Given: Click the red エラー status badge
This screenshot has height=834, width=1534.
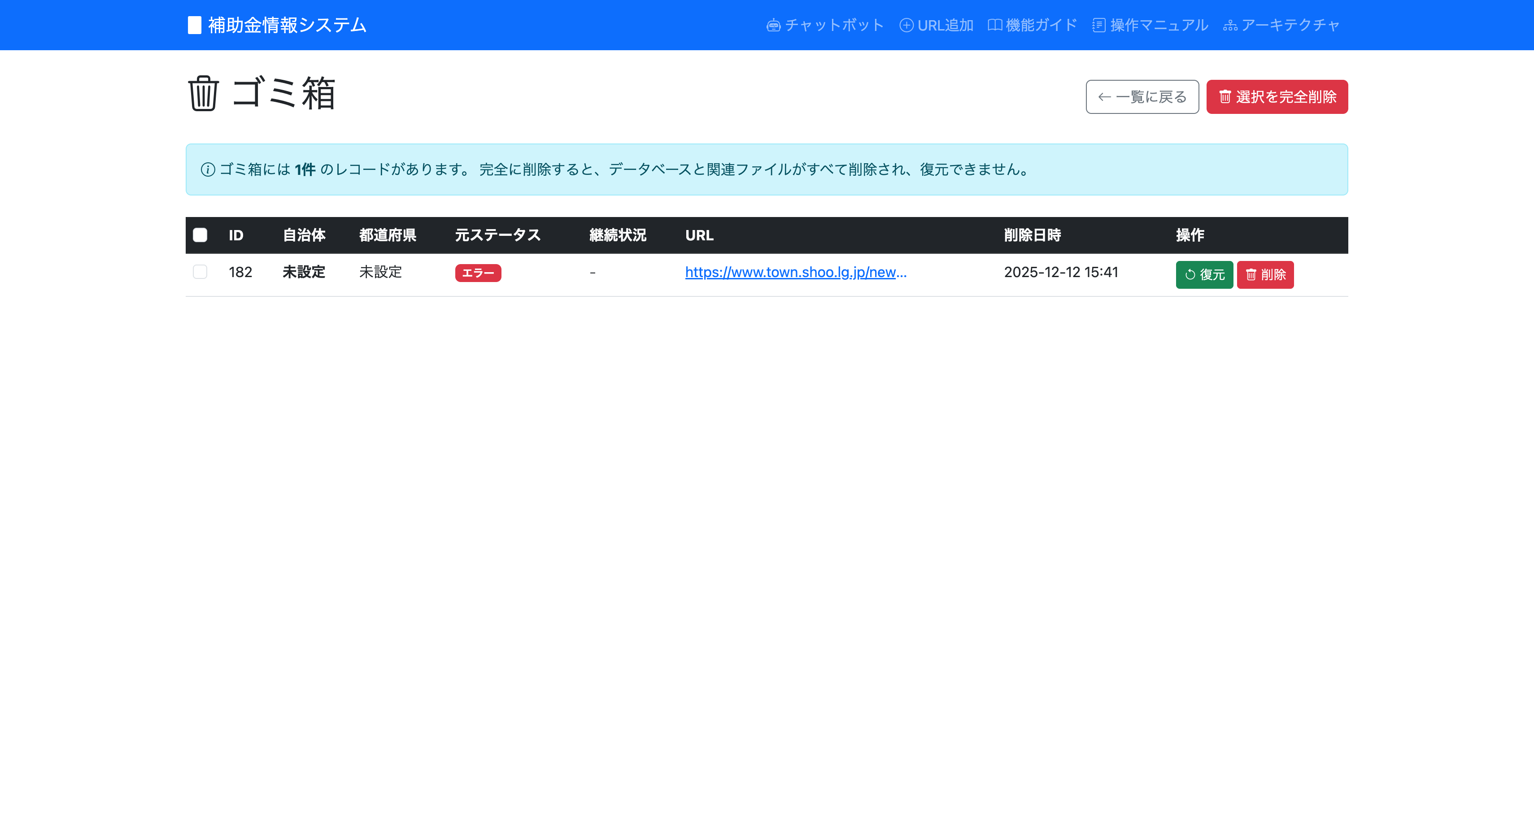Looking at the screenshot, I should tap(478, 272).
